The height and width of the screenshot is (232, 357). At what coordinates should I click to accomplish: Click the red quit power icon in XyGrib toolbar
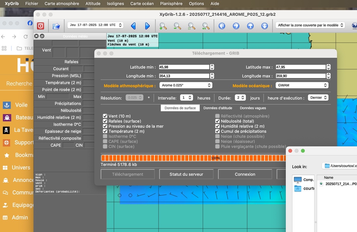(x=40, y=26)
